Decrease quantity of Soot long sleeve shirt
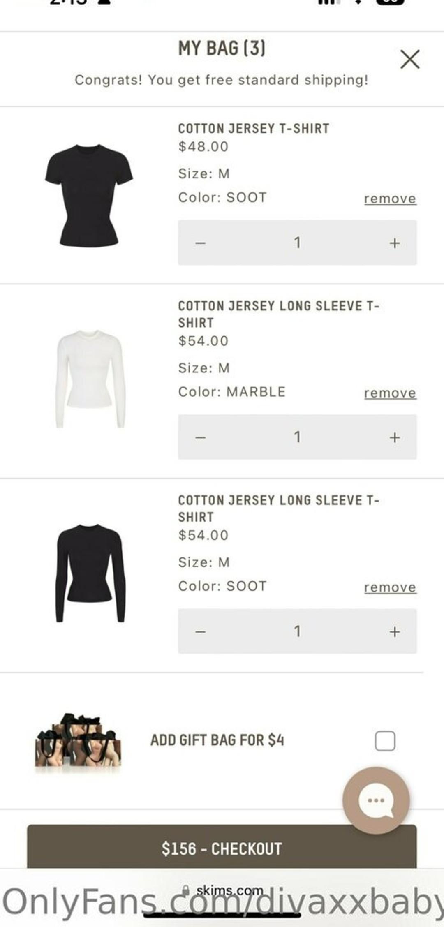The width and height of the screenshot is (444, 927). (201, 631)
